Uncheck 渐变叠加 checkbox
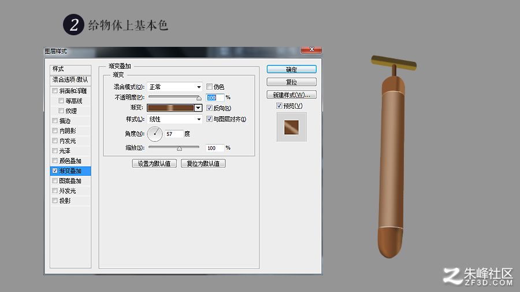 click(x=55, y=171)
